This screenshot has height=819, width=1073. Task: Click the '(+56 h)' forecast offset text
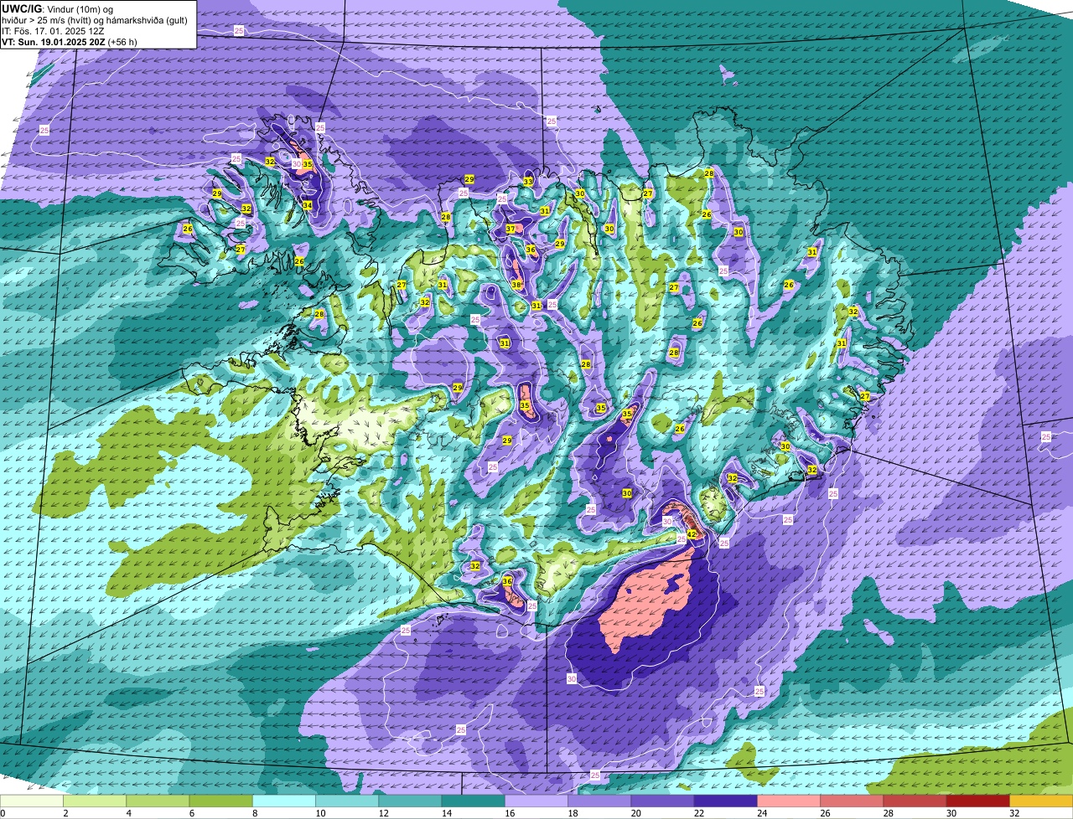123,41
